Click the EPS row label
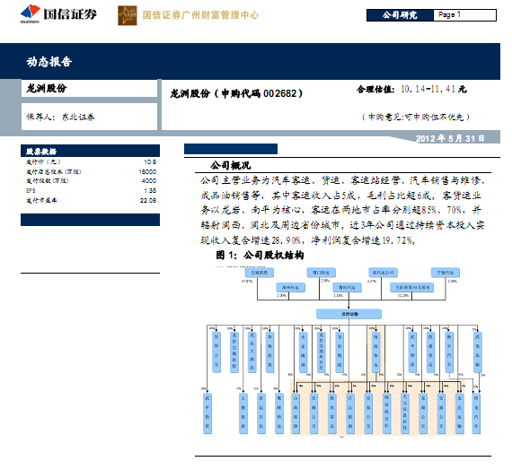512x470 pixels. pos(31,190)
